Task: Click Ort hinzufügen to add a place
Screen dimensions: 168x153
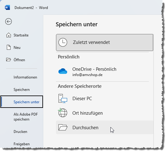Action: [x=105, y=113]
